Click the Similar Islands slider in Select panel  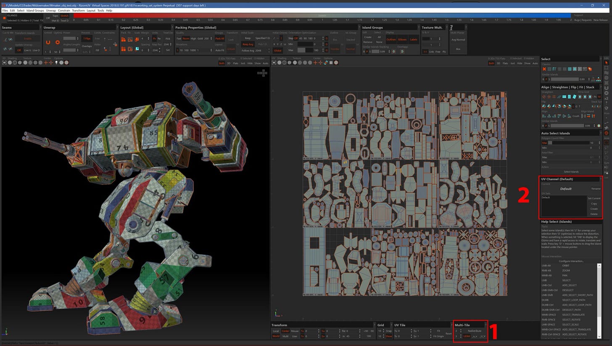[565, 79]
